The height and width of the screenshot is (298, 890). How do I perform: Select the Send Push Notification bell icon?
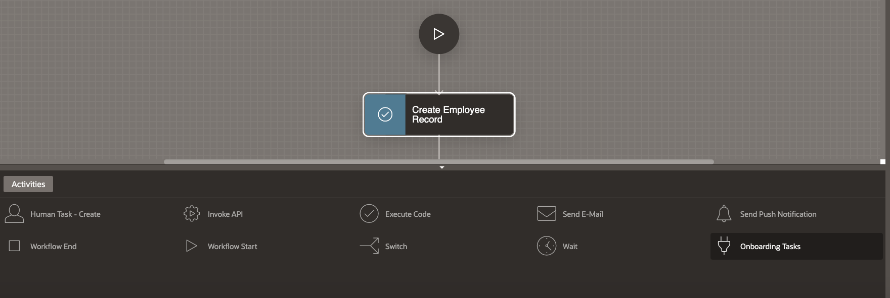coord(724,214)
